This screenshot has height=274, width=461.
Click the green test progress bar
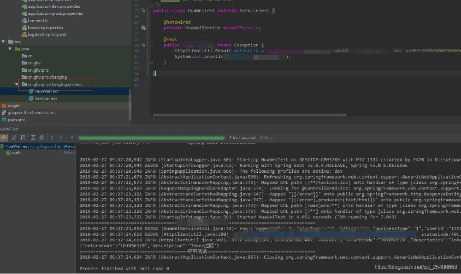[x=151, y=138]
